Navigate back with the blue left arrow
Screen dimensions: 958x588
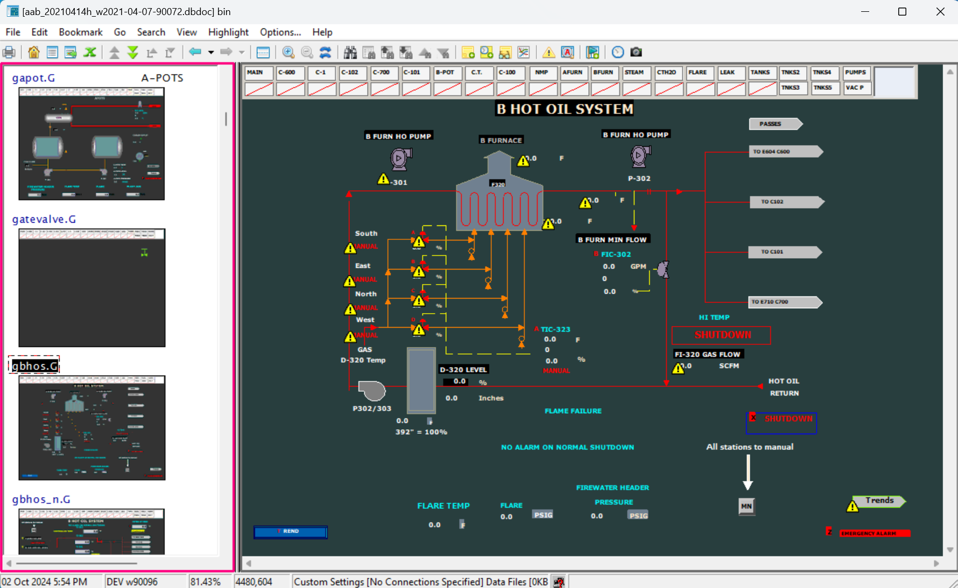[x=195, y=52]
